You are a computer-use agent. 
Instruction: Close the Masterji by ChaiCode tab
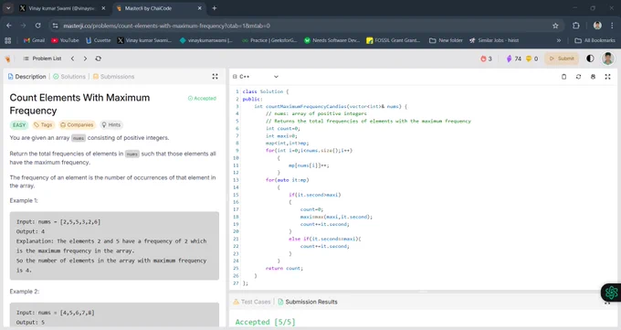(200, 8)
